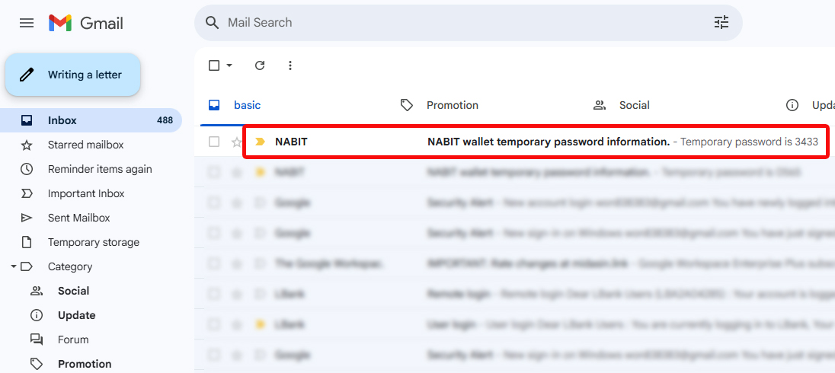This screenshot has height=373, width=835.
Task: Open the Starred mailbox folder
Action: [86, 145]
